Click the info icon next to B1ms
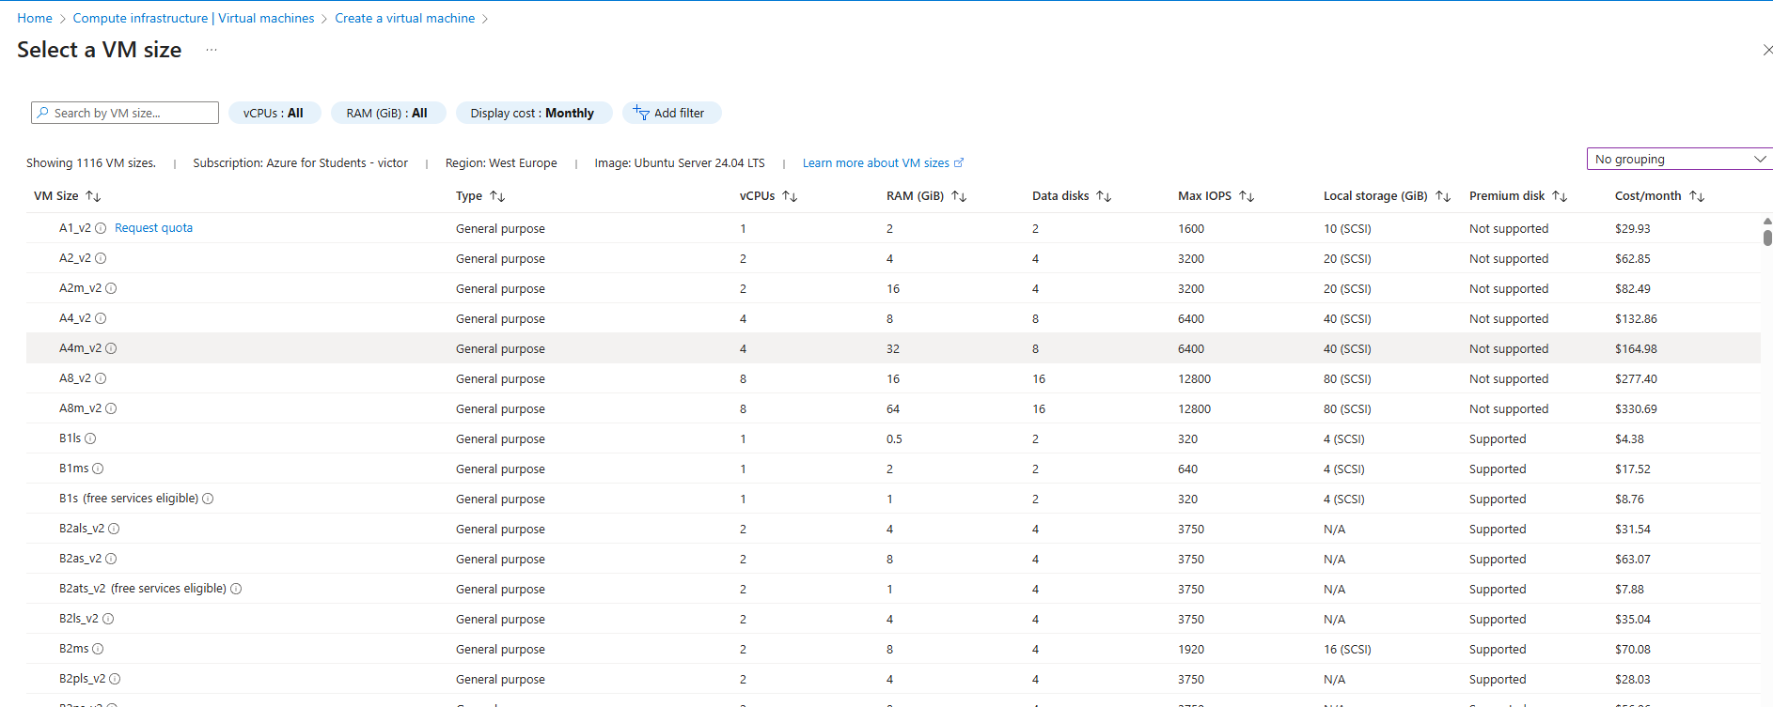Viewport: 1773px width, 707px height. pos(98,469)
